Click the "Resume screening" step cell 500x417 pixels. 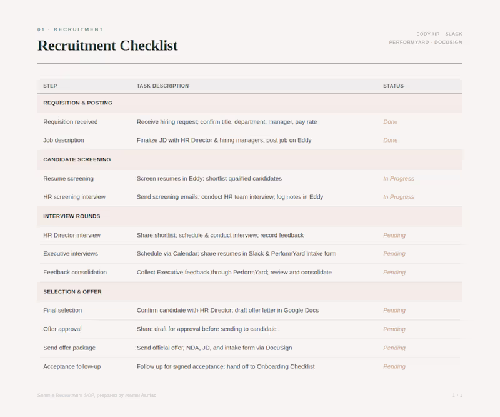tap(68, 179)
